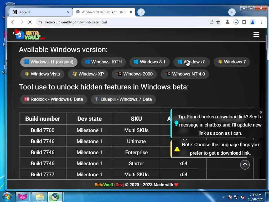Screen dimensions: 269x202
Task: Select Windows 8.1 version
Action: [149, 62]
